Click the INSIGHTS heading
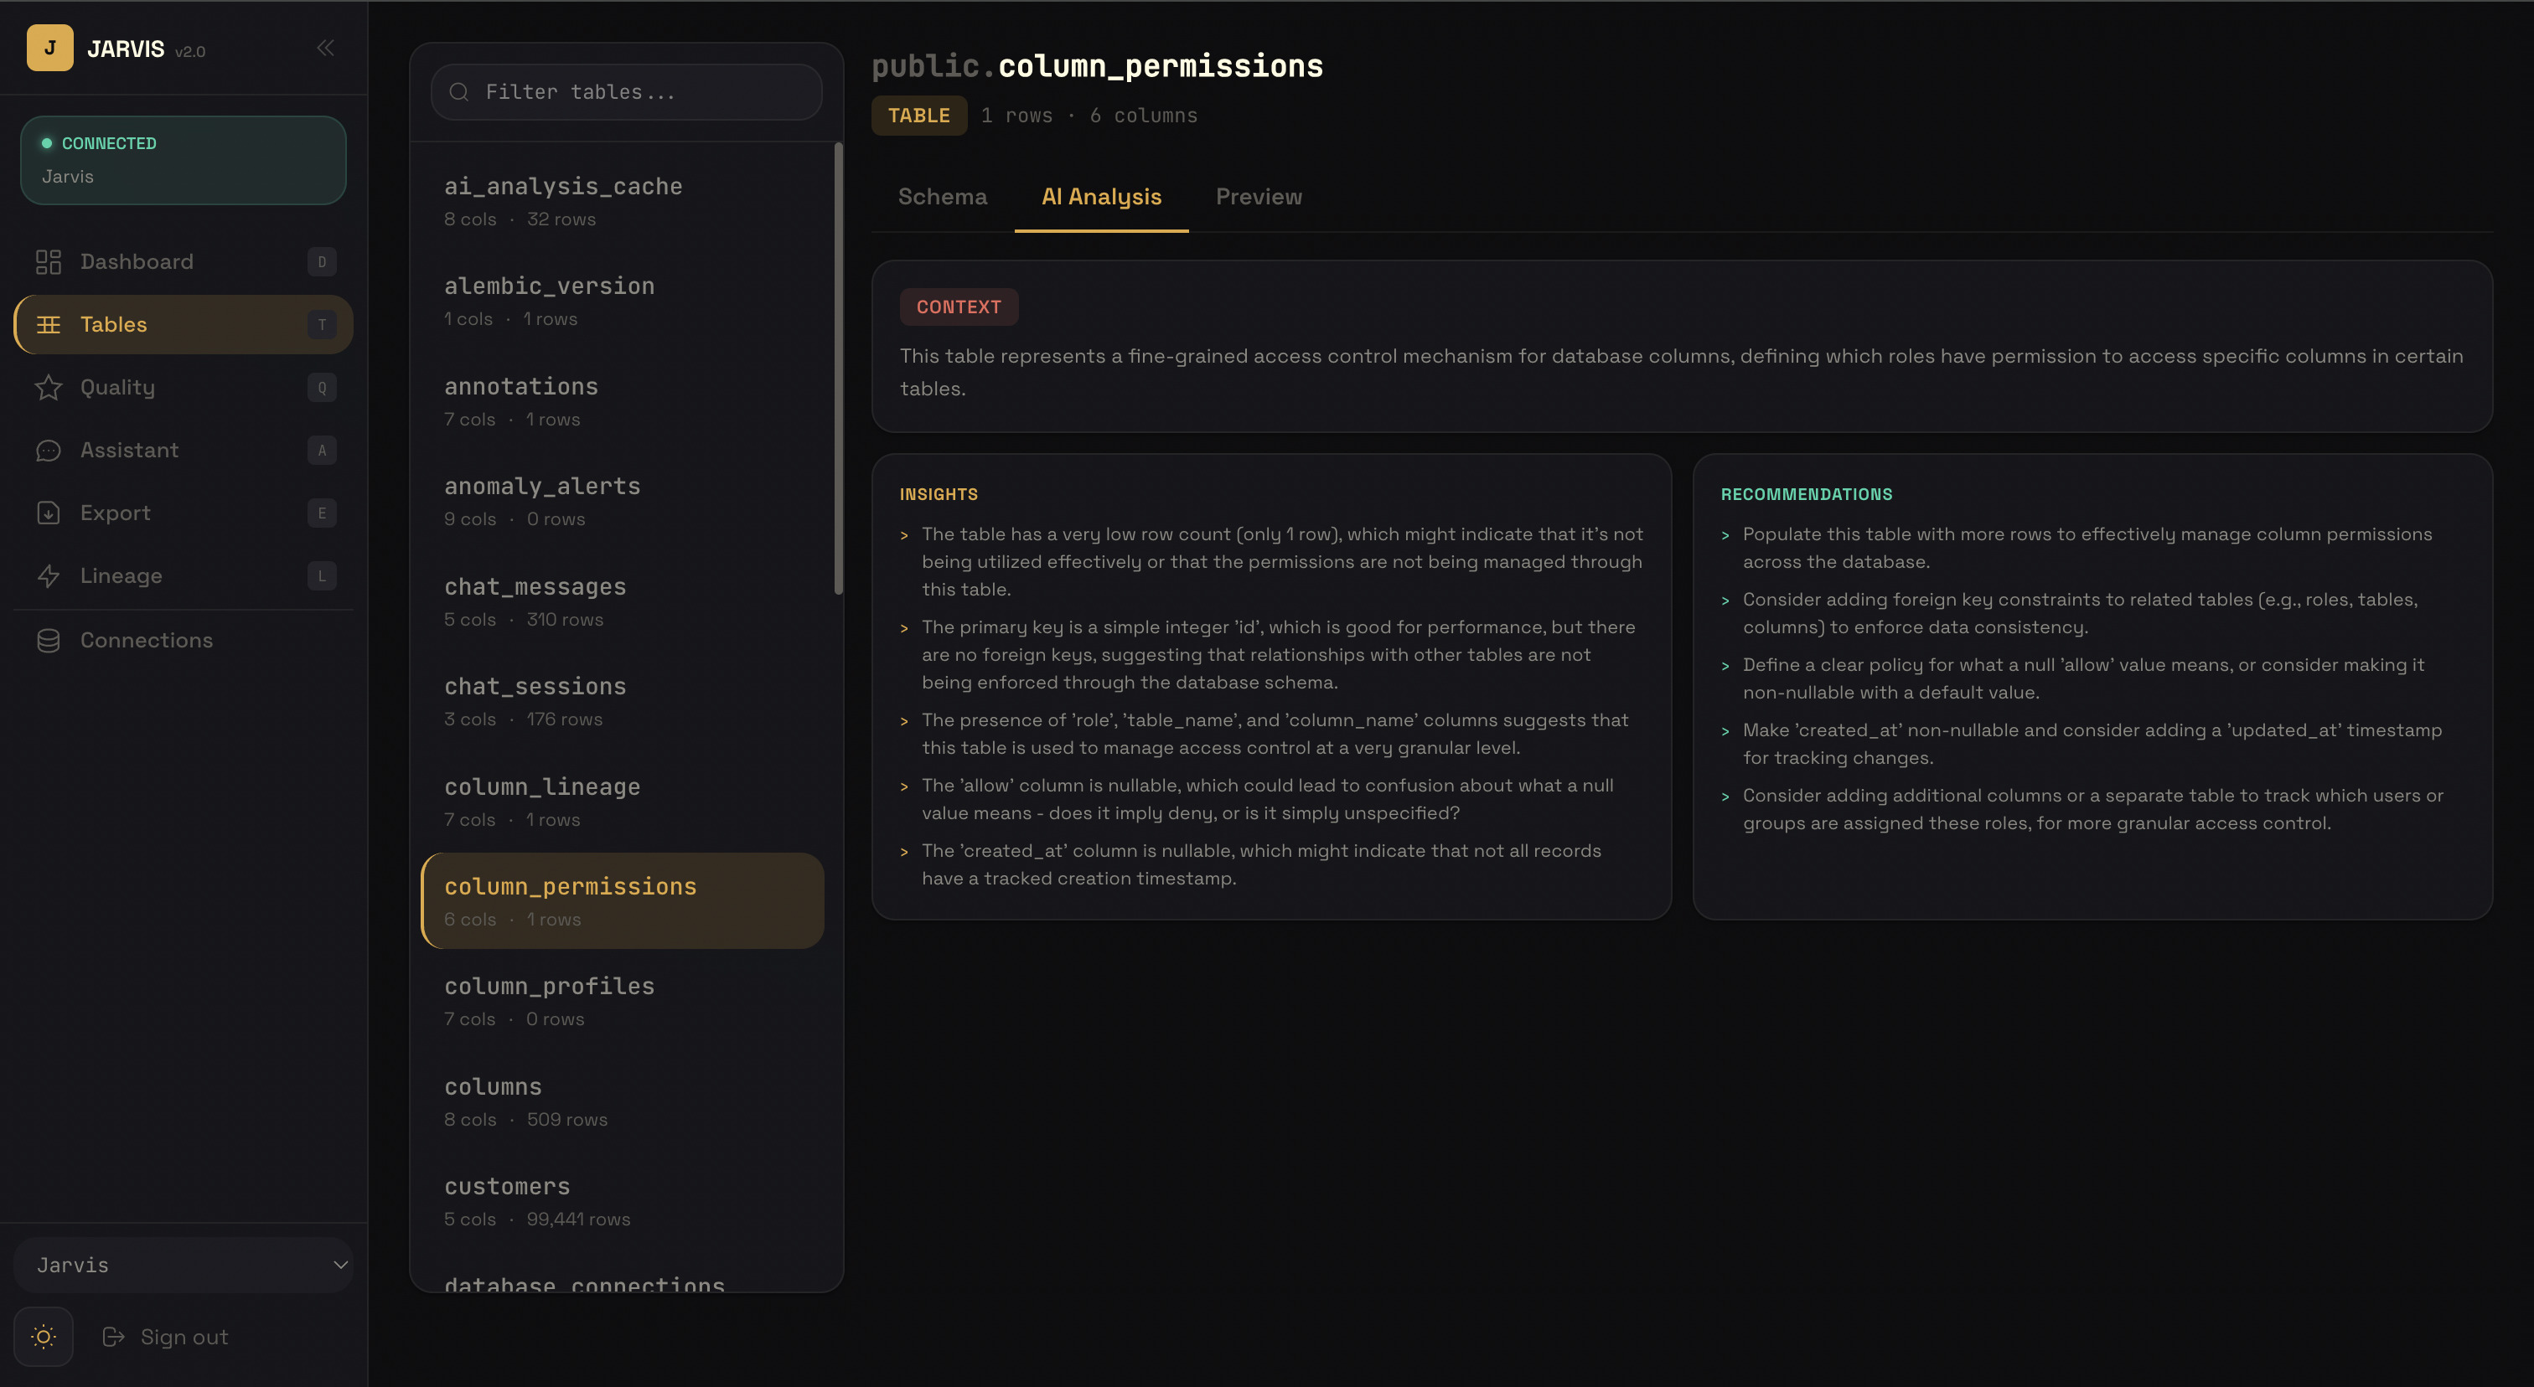Screen dimensions: 2534x1387 coord(938,494)
